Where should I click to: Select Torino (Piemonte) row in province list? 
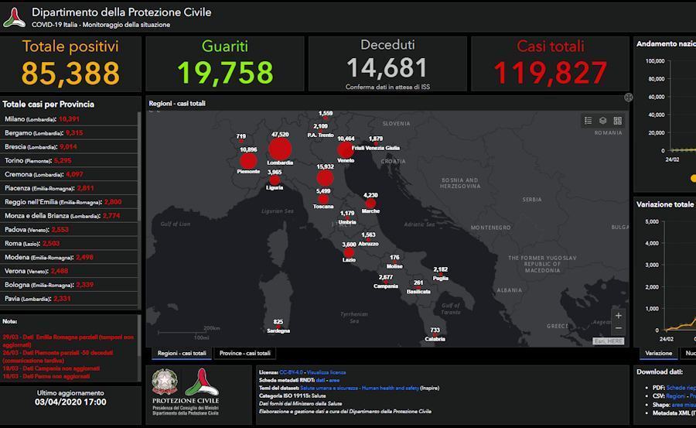70,160
